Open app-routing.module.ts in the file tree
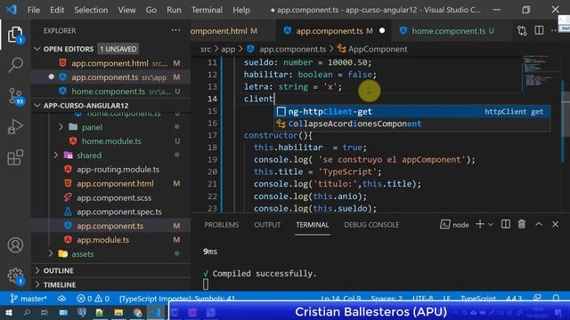Viewport: 570px width, 320px height. point(118,170)
